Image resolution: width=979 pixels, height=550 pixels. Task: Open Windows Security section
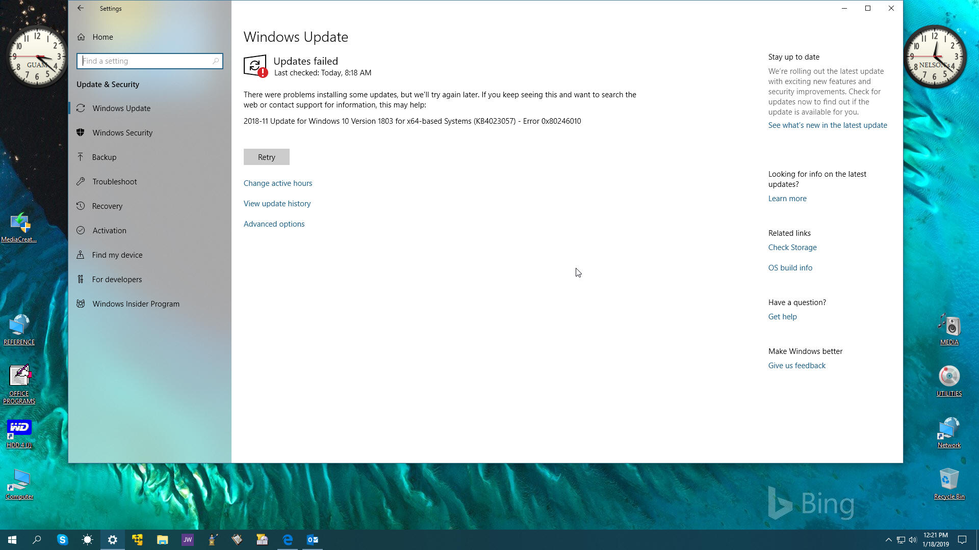tap(149, 132)
